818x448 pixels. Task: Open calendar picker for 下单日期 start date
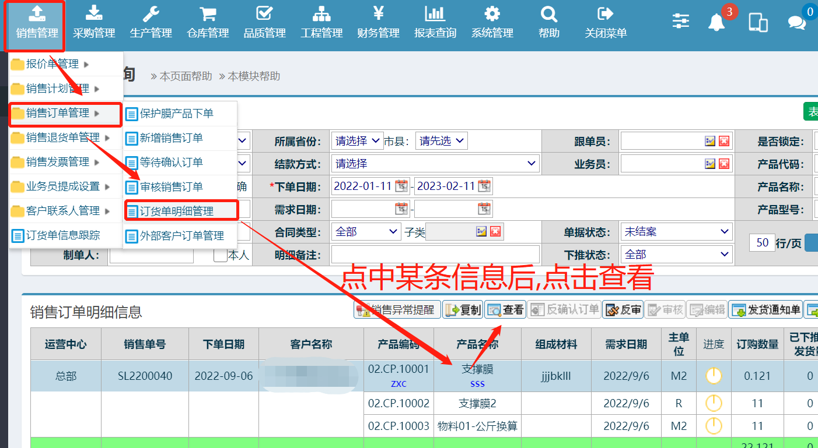coord(401,186)
